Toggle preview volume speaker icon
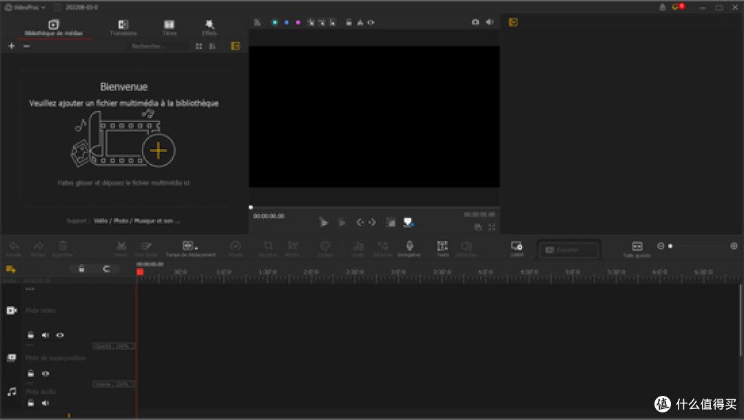The width and height of the screenshot is (744, 420). pos(490,22)
